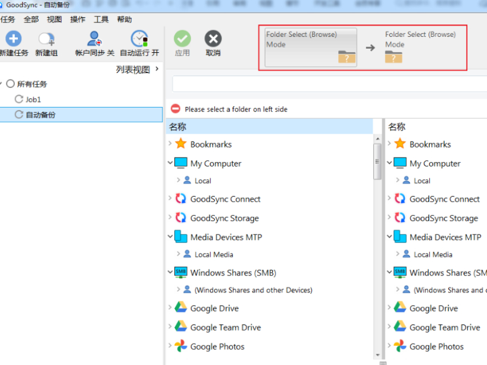The height and width of the screenshot is (365, 487).
Task: Click the left Folder Select (Browse) Mode button
Action: 311,48
